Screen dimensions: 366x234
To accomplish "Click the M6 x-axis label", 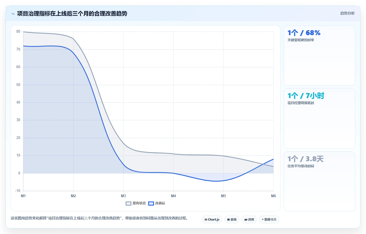I will 273,196.
